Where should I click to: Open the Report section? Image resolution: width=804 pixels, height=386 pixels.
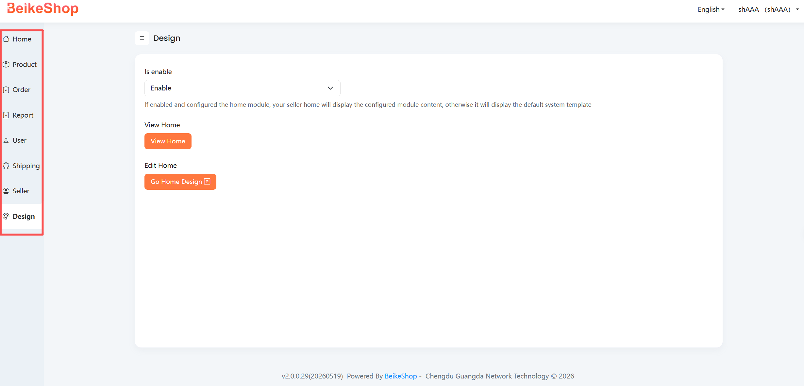[23, 115]
